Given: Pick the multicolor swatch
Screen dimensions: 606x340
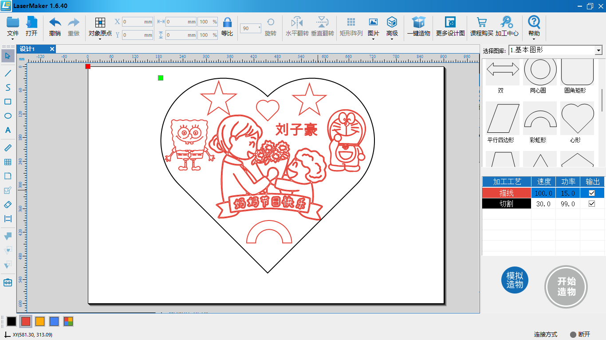Looking at the screenshot, I should (x=68, y=321).
